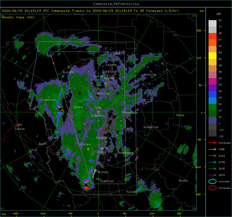Click the Ponoka city label
Viewport: 232px width, 217px height.
pyautogui.click(x=118, y=53)
